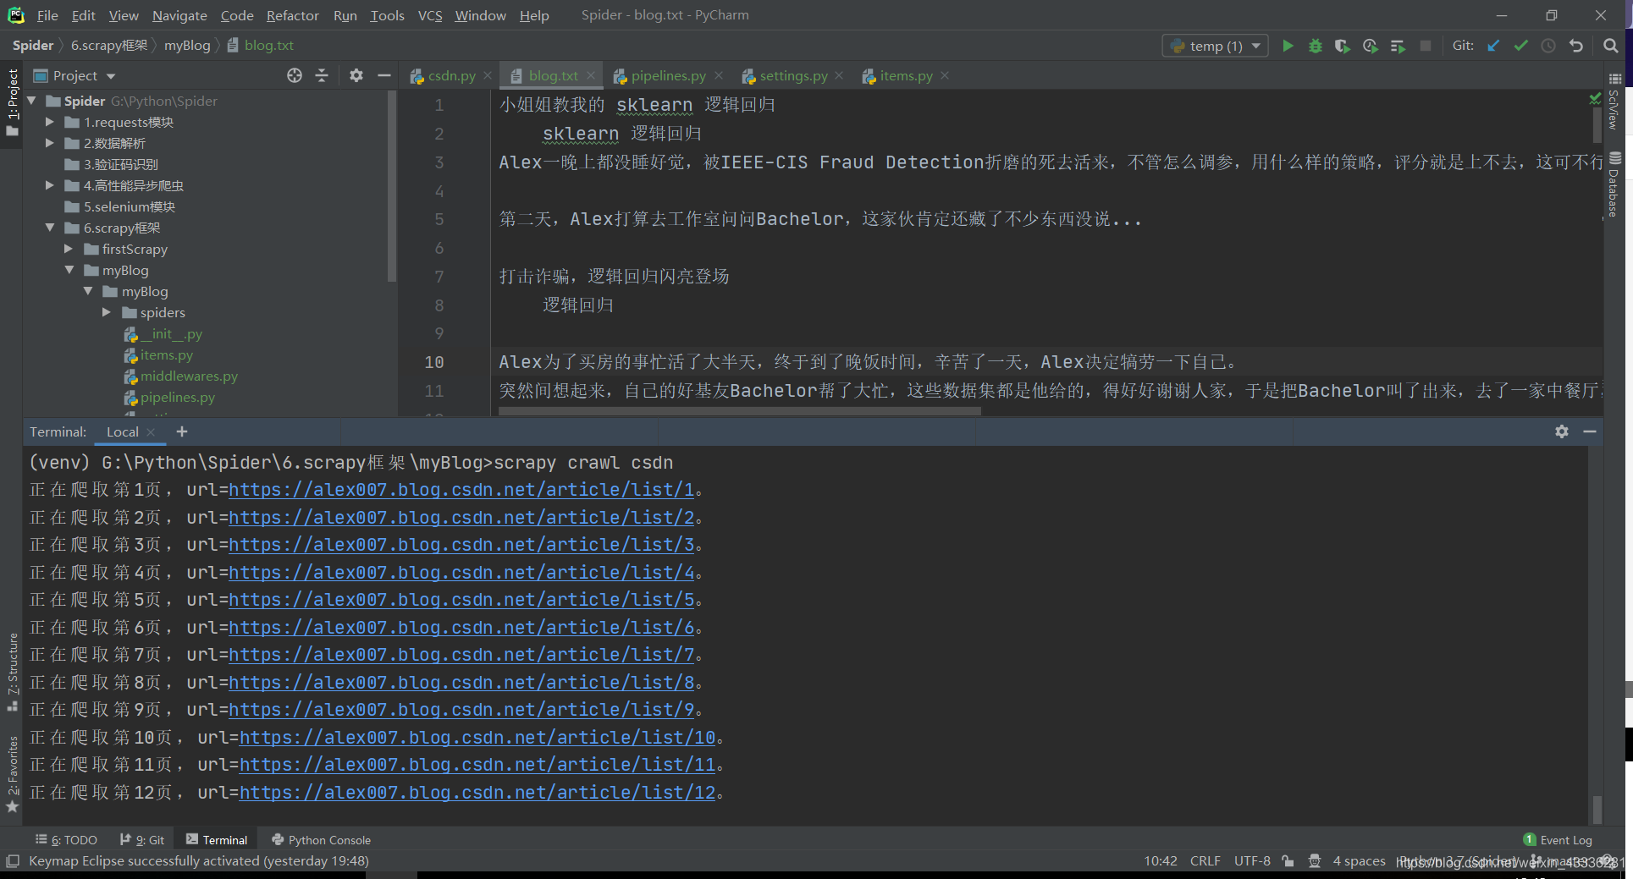This screenshot has height=879, width=1633.
Task: Switch to the csdn.py editor tab
Action: (451, 75)
